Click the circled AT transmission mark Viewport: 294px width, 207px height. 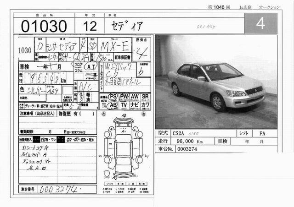click(91, 66)
